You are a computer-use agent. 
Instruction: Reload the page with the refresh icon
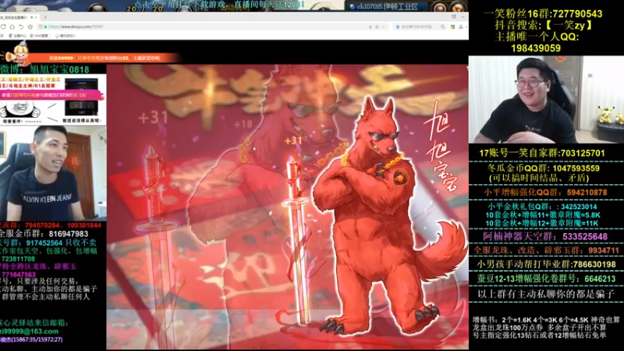tap(3, 27)
